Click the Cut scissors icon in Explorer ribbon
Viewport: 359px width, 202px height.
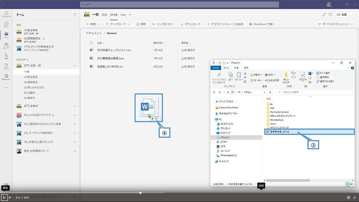point(245,74)
